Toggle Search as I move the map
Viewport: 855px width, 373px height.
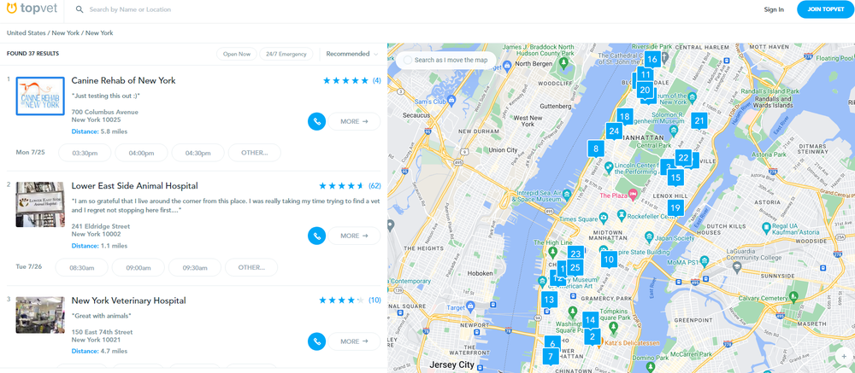[x=445, y=60]
